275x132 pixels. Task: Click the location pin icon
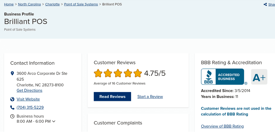coord(12,73)
